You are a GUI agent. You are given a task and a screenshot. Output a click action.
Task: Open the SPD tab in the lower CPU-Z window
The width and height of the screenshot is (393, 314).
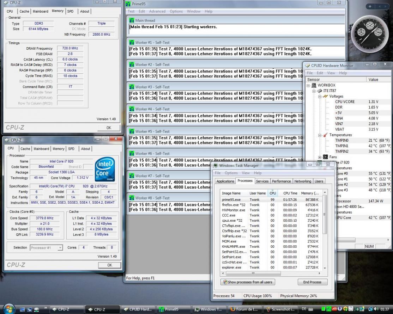(71, 149)
